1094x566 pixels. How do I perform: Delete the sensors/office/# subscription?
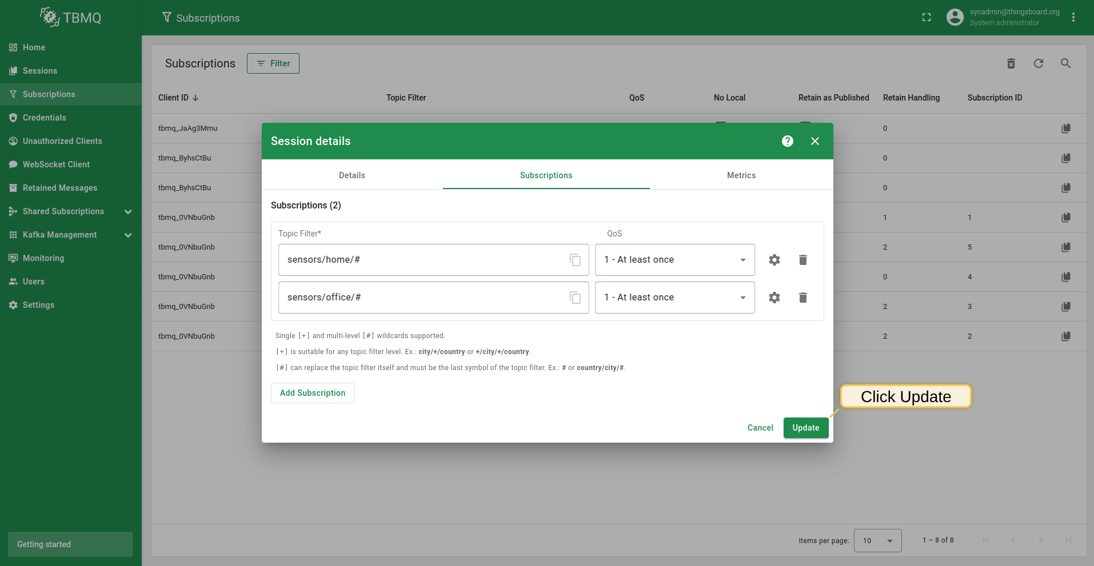[802, 298]
